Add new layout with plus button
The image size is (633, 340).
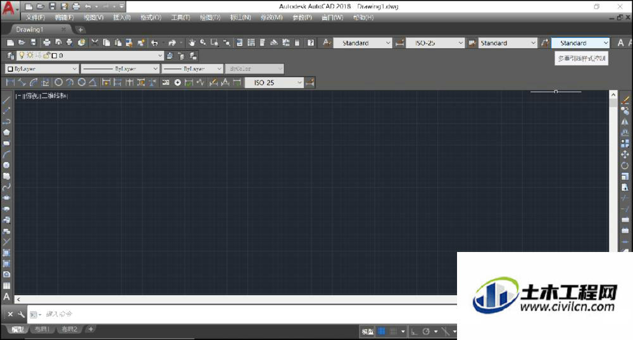(91, 329)
